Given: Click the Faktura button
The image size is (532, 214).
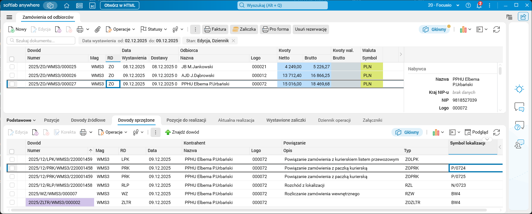Looking at the screenshot, I should (x=215, y=29).
